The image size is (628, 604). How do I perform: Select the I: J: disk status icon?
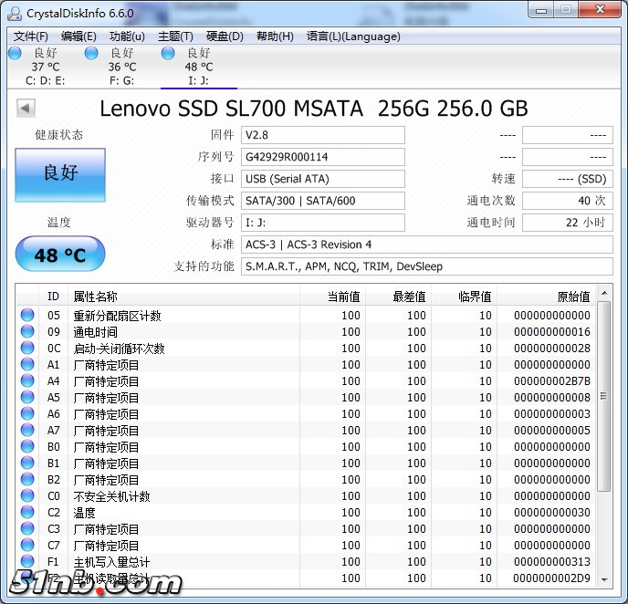pyautogui.click(x=168, y=54)
